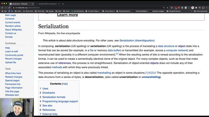
Task: Open the Photo Sites bookmarks folder
Action: pos(40,11)
